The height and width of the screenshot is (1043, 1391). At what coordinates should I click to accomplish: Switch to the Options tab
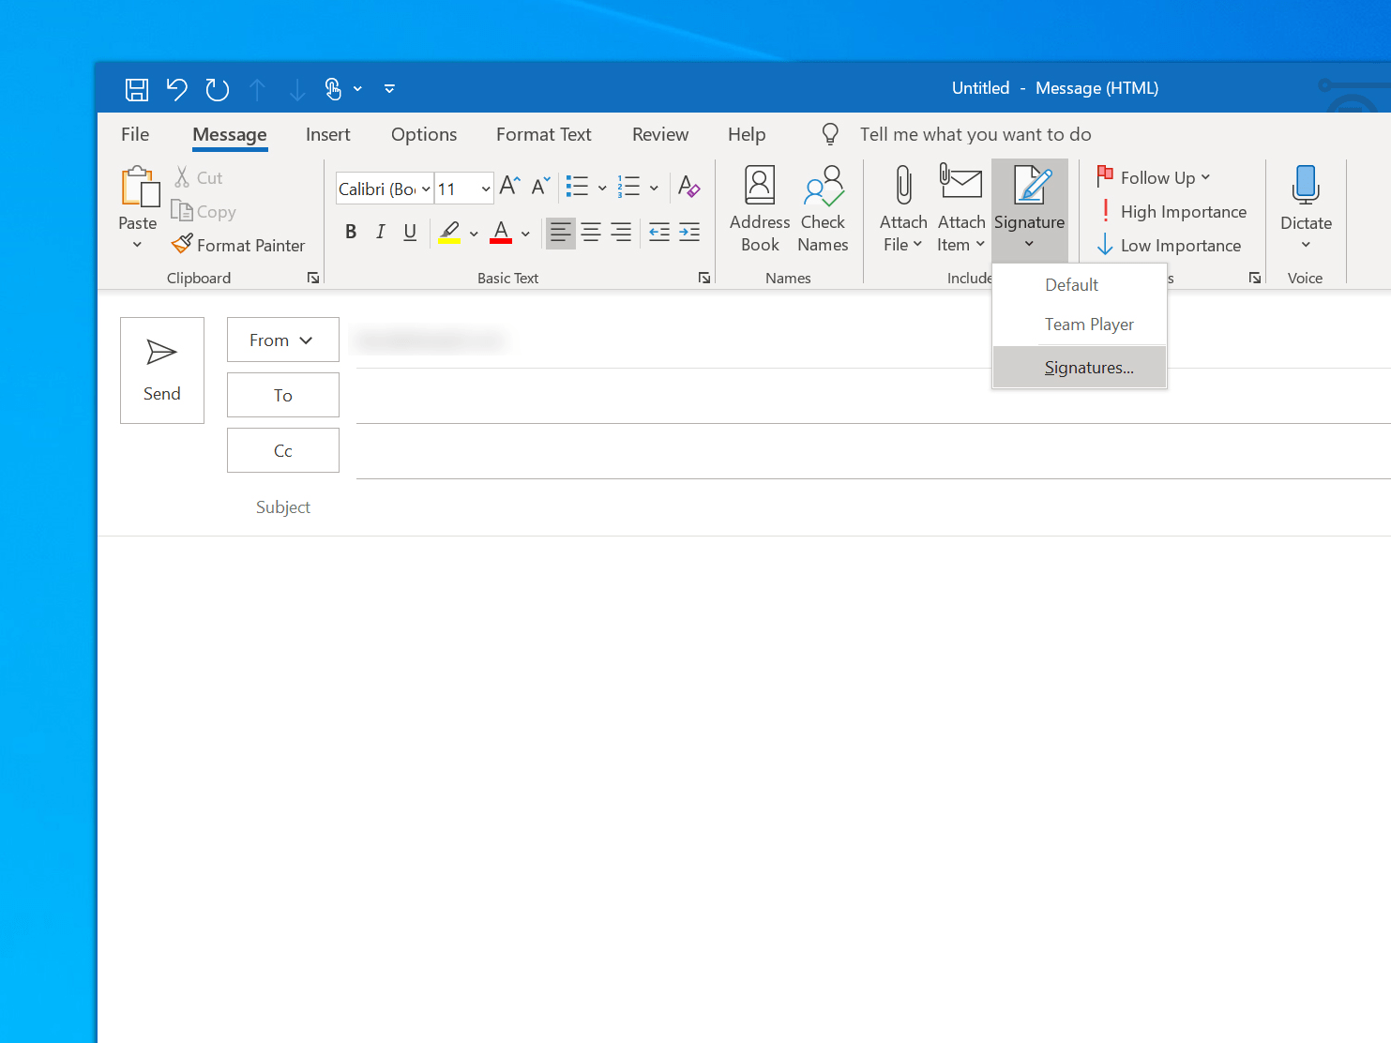click(x=424, y=134)
